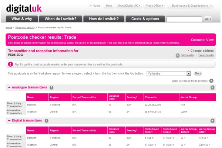Click Channels column header
This screenshot has width=222, height=148.
pyautogui.click(x=162, y=97)
